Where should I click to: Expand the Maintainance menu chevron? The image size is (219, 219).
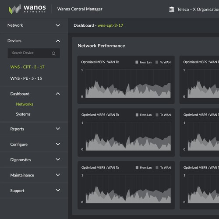[58, 175]
